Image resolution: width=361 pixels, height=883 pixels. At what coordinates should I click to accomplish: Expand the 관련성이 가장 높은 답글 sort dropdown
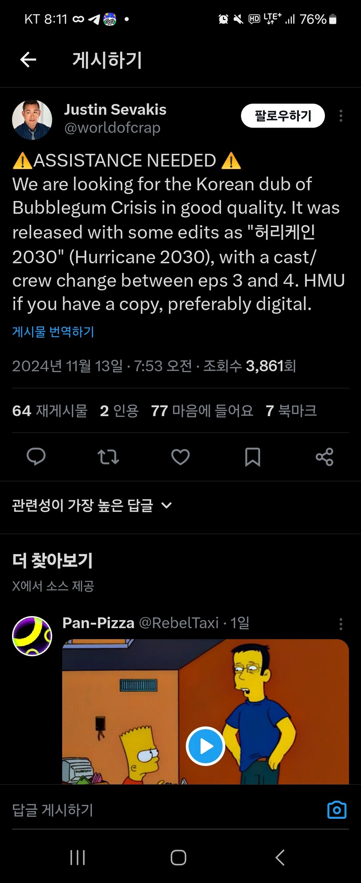click(92, 505)
